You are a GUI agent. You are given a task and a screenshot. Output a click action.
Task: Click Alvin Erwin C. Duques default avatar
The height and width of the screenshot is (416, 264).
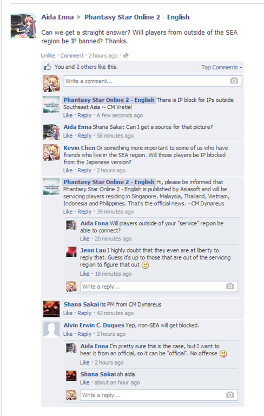coord(51,330)
